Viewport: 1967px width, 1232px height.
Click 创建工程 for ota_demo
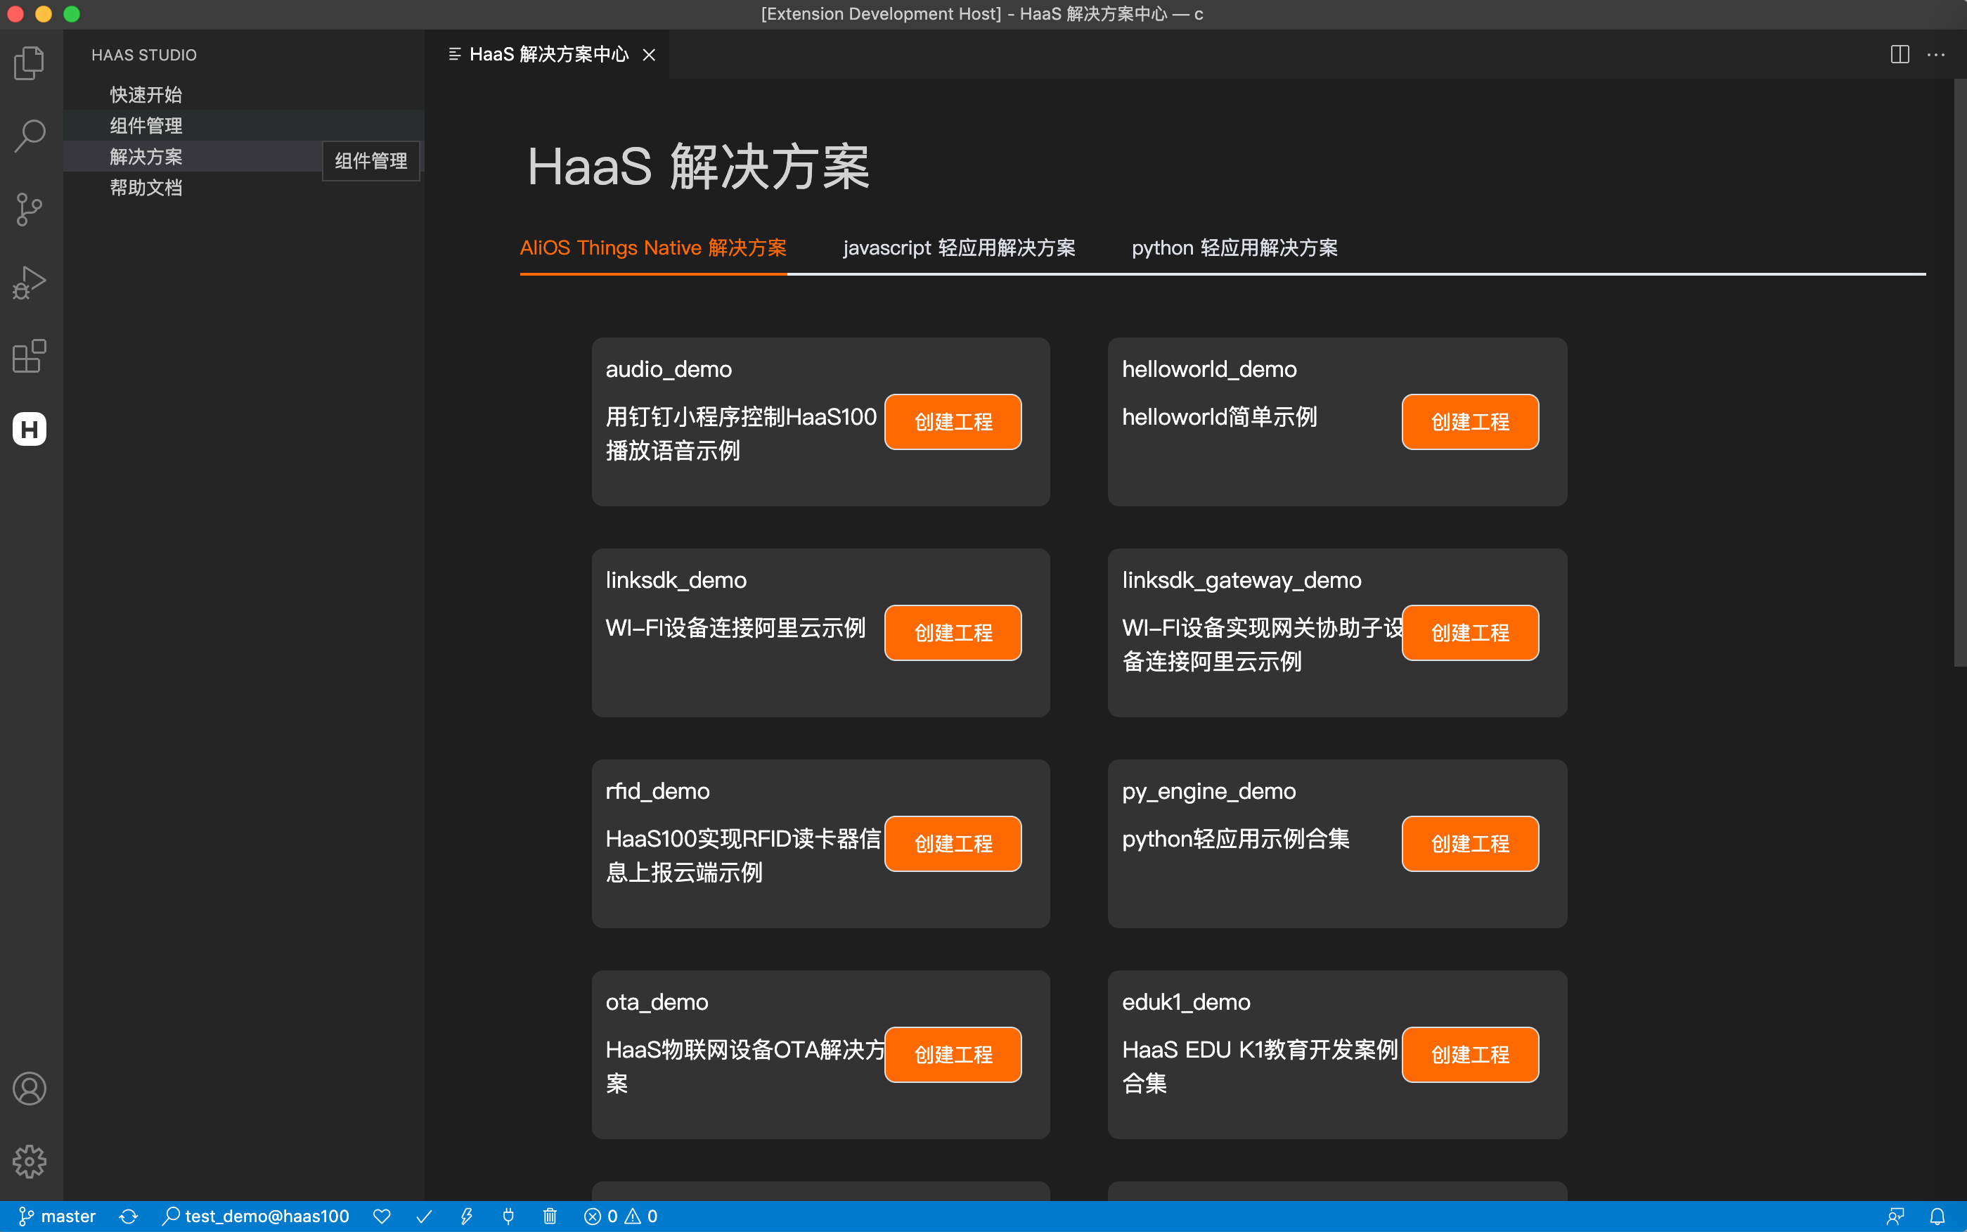[x=952, y=1054]
